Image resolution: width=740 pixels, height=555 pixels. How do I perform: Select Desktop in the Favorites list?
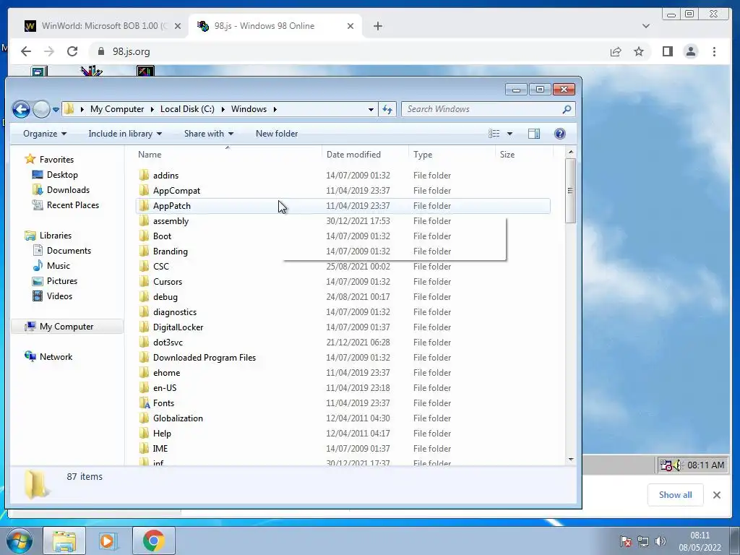62,175
